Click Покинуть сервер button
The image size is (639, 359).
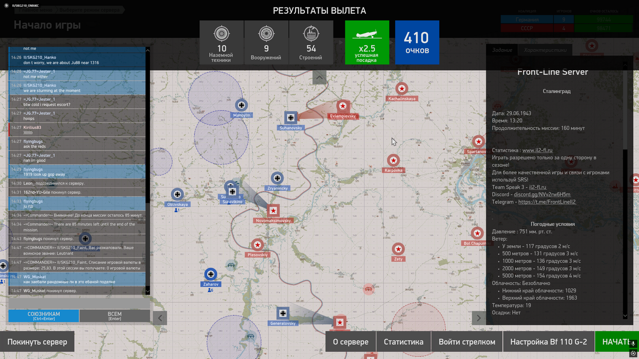click(37, 342)
